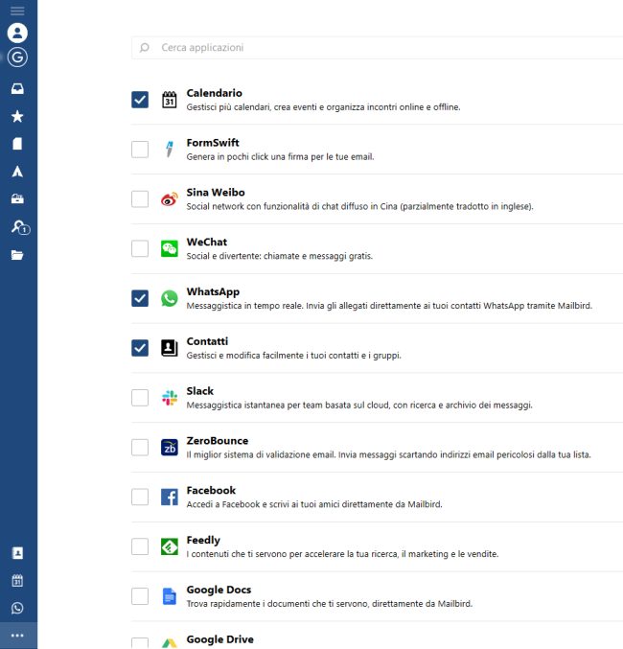The width and height of the screenshot is (623, 649).
Task: Select the 'Facebook' title text
Action: pyautogui.click(x=211, y=491)
